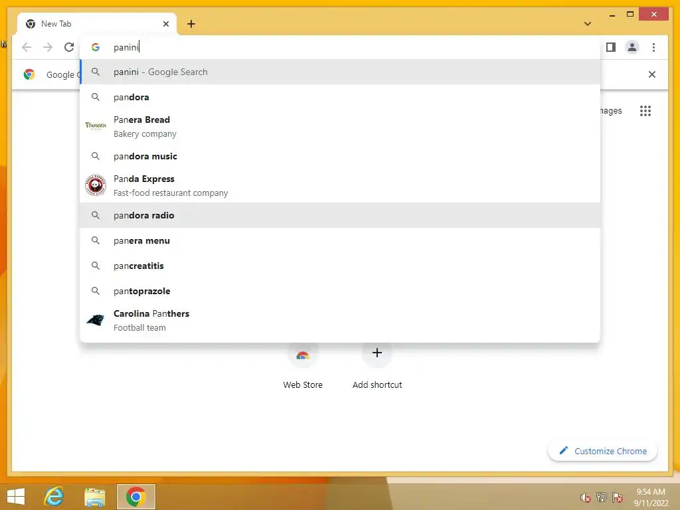This screenshot has height=510, width=680.
Task: Expand the tab search chevron
Action: 588,24
